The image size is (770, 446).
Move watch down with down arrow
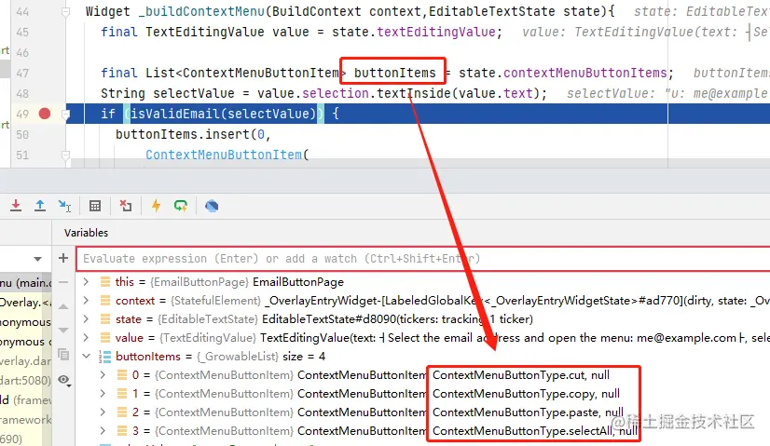pyautogui.click(x=63, y=330)
